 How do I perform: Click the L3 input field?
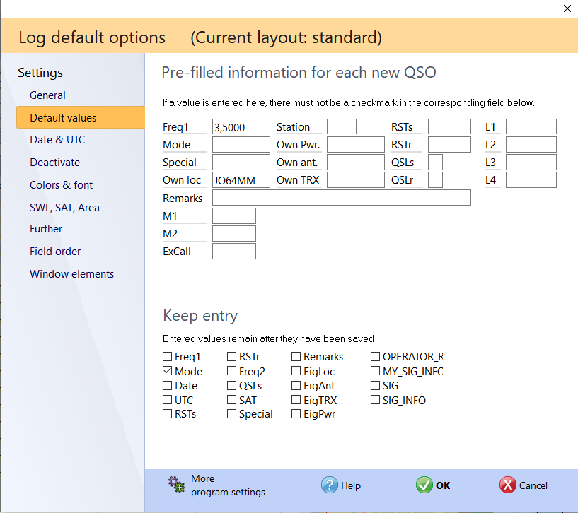click(531, 162)
